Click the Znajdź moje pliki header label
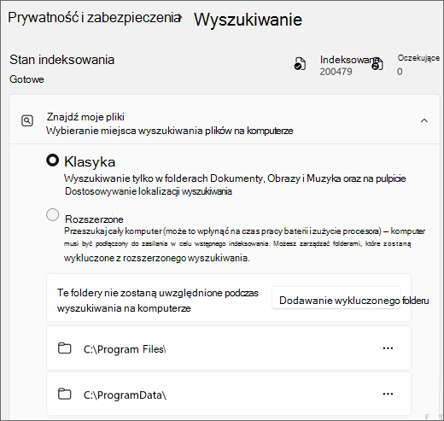The image size is (444, 421). coord(85,117)
